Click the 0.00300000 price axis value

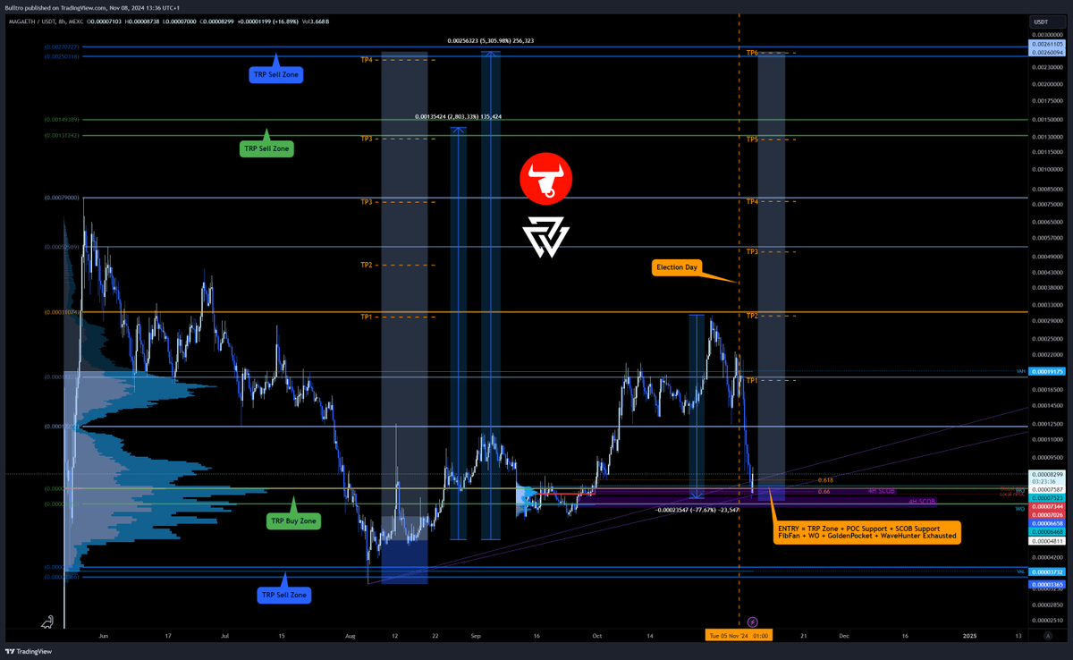click(1046, 34)
